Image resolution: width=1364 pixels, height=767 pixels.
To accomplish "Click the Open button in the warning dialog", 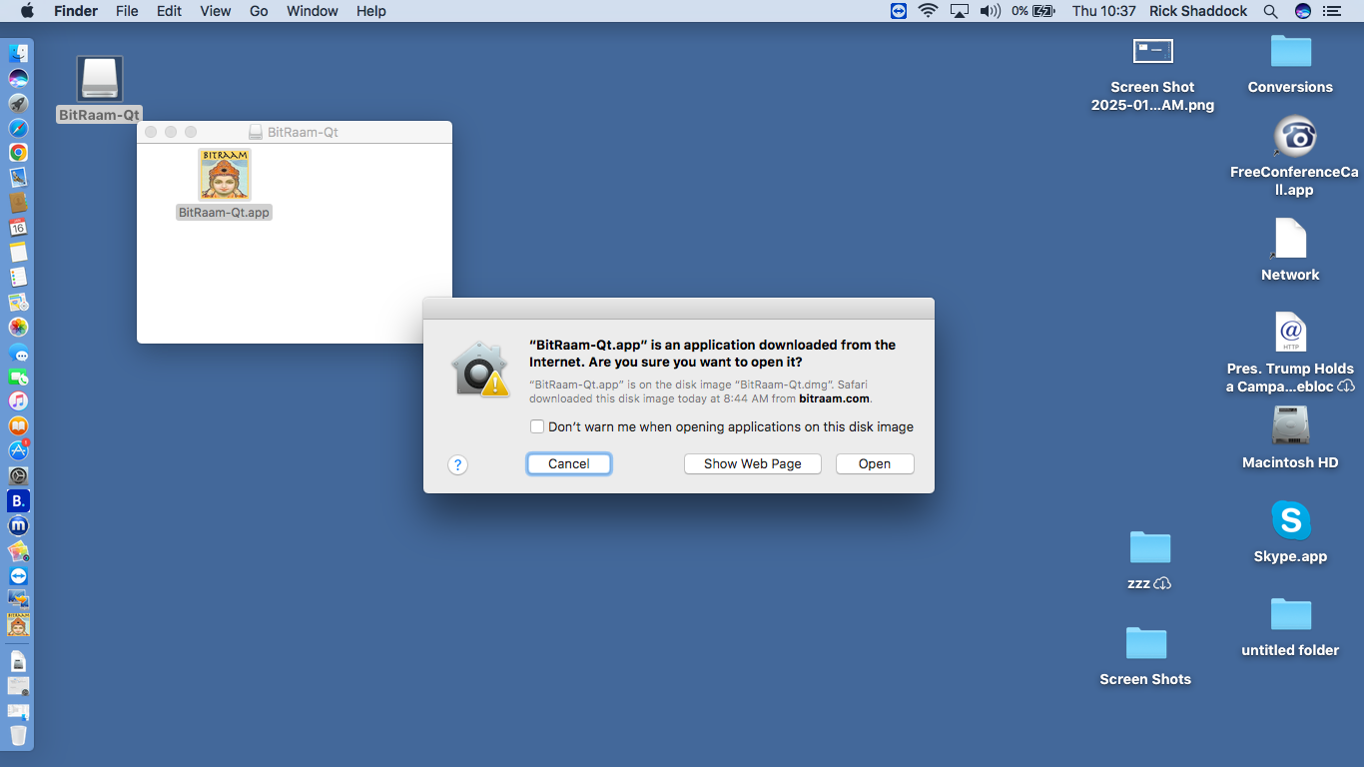I will [x=874, y=463].
